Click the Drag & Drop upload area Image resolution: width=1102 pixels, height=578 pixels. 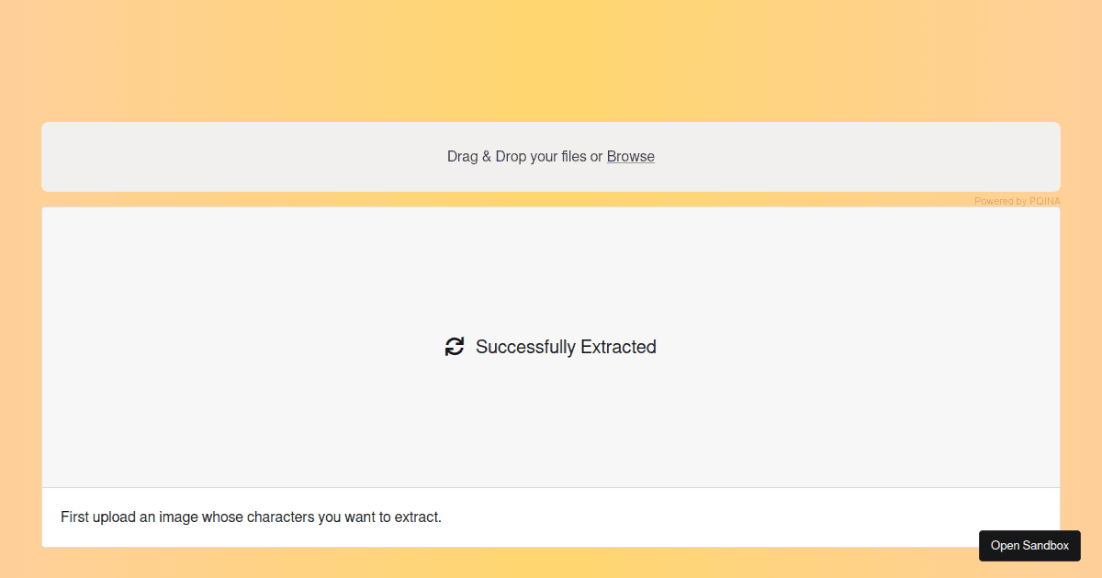[551, 157]
